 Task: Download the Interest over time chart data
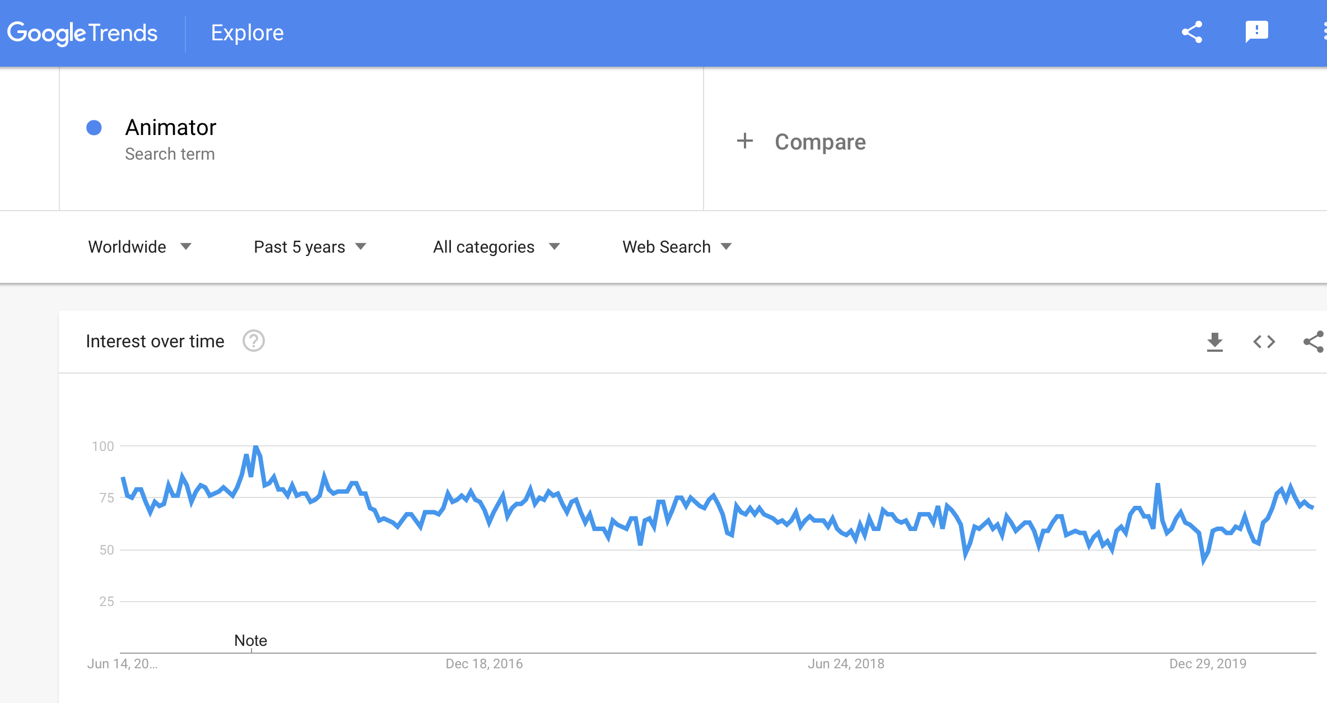click(x=1214, y=342)
